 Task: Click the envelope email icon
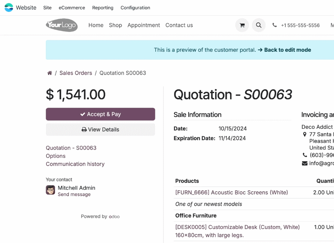(305, 163)
